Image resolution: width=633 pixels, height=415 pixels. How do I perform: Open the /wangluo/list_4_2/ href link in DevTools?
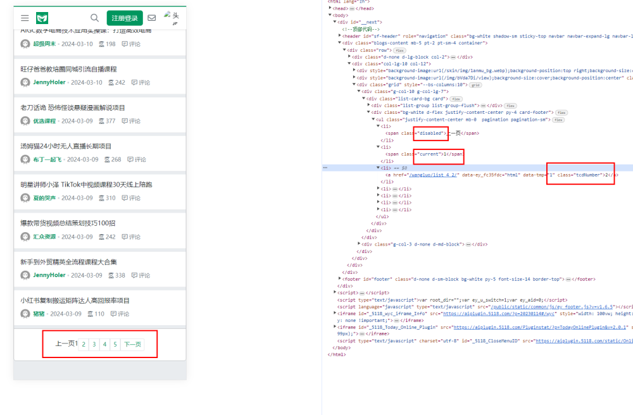pos(432,175)
